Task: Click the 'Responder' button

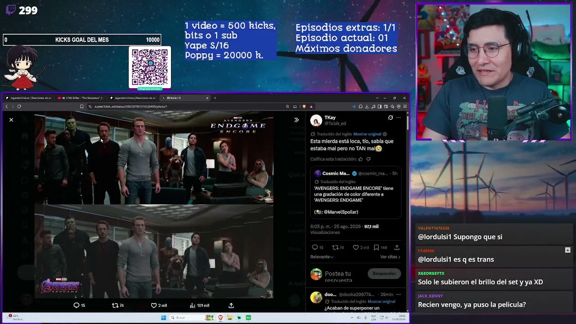Action: pos(384,273)
